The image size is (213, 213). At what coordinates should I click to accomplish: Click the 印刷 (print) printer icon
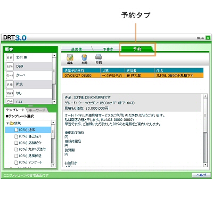click(99, 57)
